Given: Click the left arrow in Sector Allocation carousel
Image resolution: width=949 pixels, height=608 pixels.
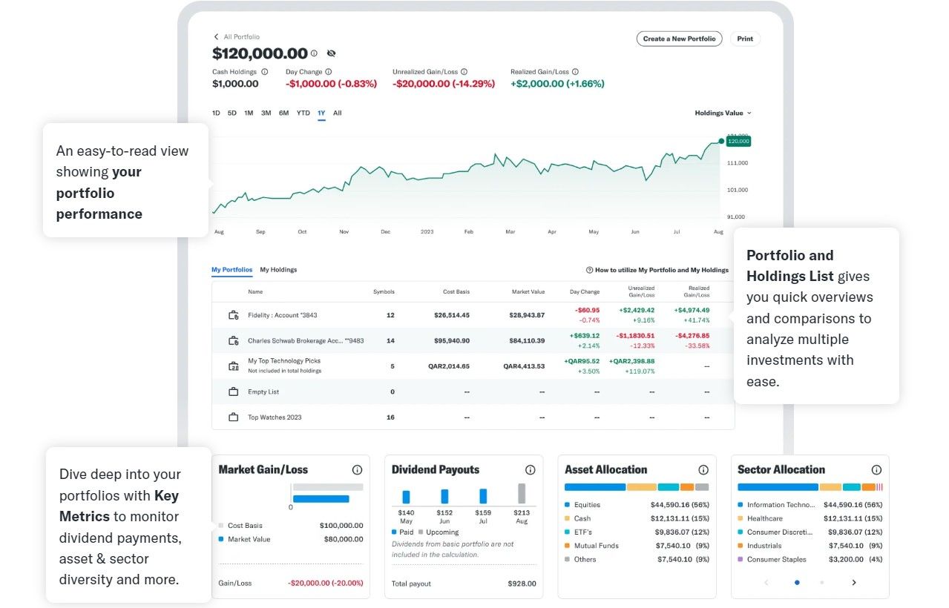Looking at the screenshot, I should [x=766, y=583].
